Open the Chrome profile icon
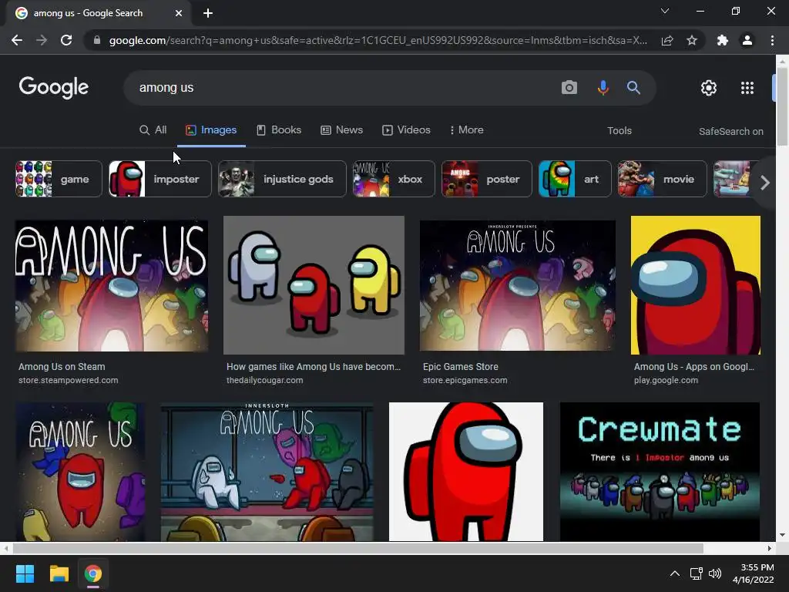 click(x=747, y=40)
